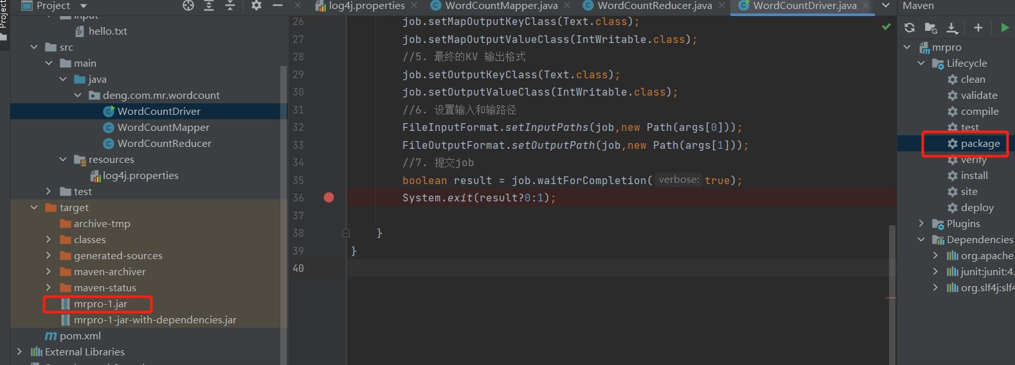1015x365 pixels.
Task: Collapse the mrpro Maven project node
Action: 907,47
